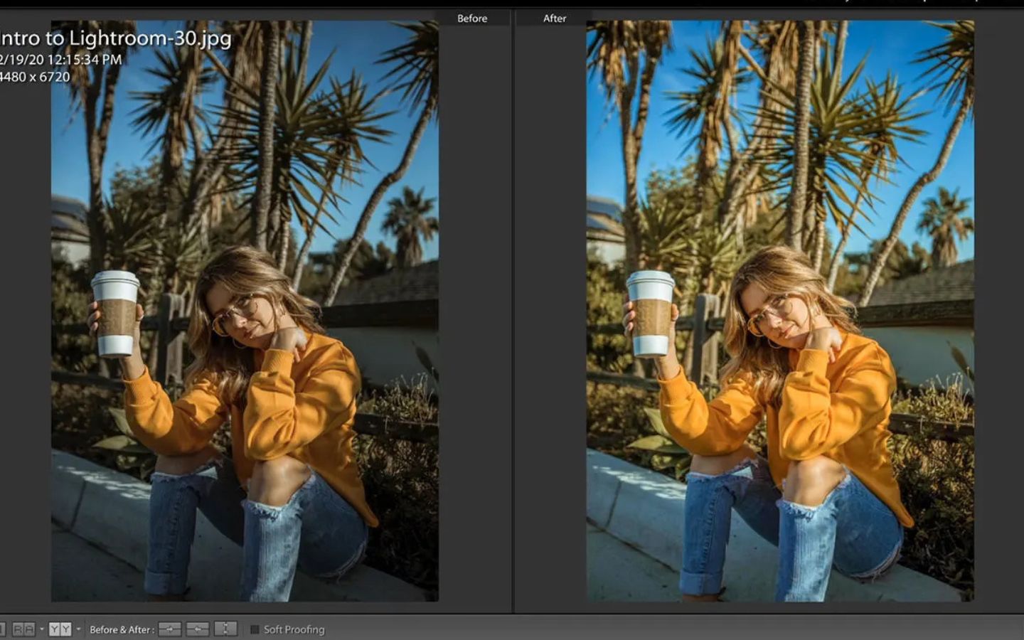
Task: Toggle Soft Proofing checkbox off
Action: [x=255, y=629]
